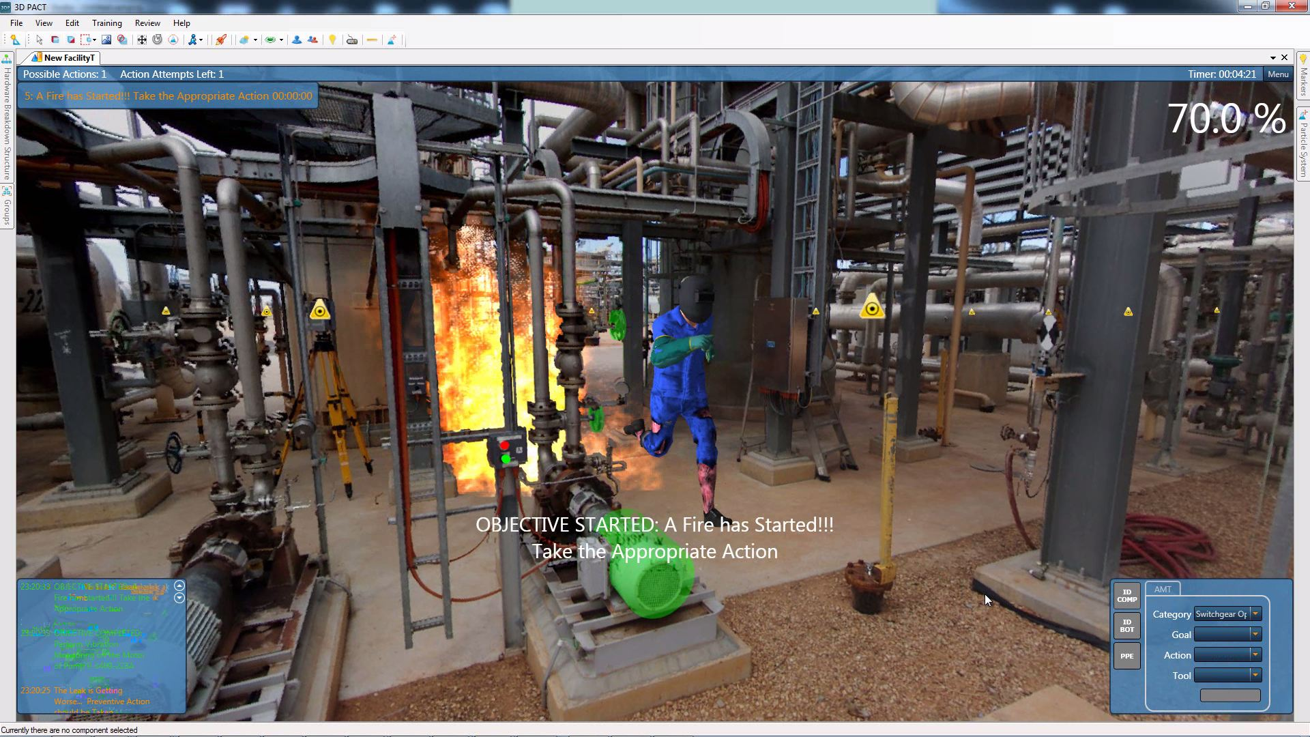This screenshot has width=1310, height=737.
Task: Click the running avatar toolbar icon
Action: (x=193, y=40)
